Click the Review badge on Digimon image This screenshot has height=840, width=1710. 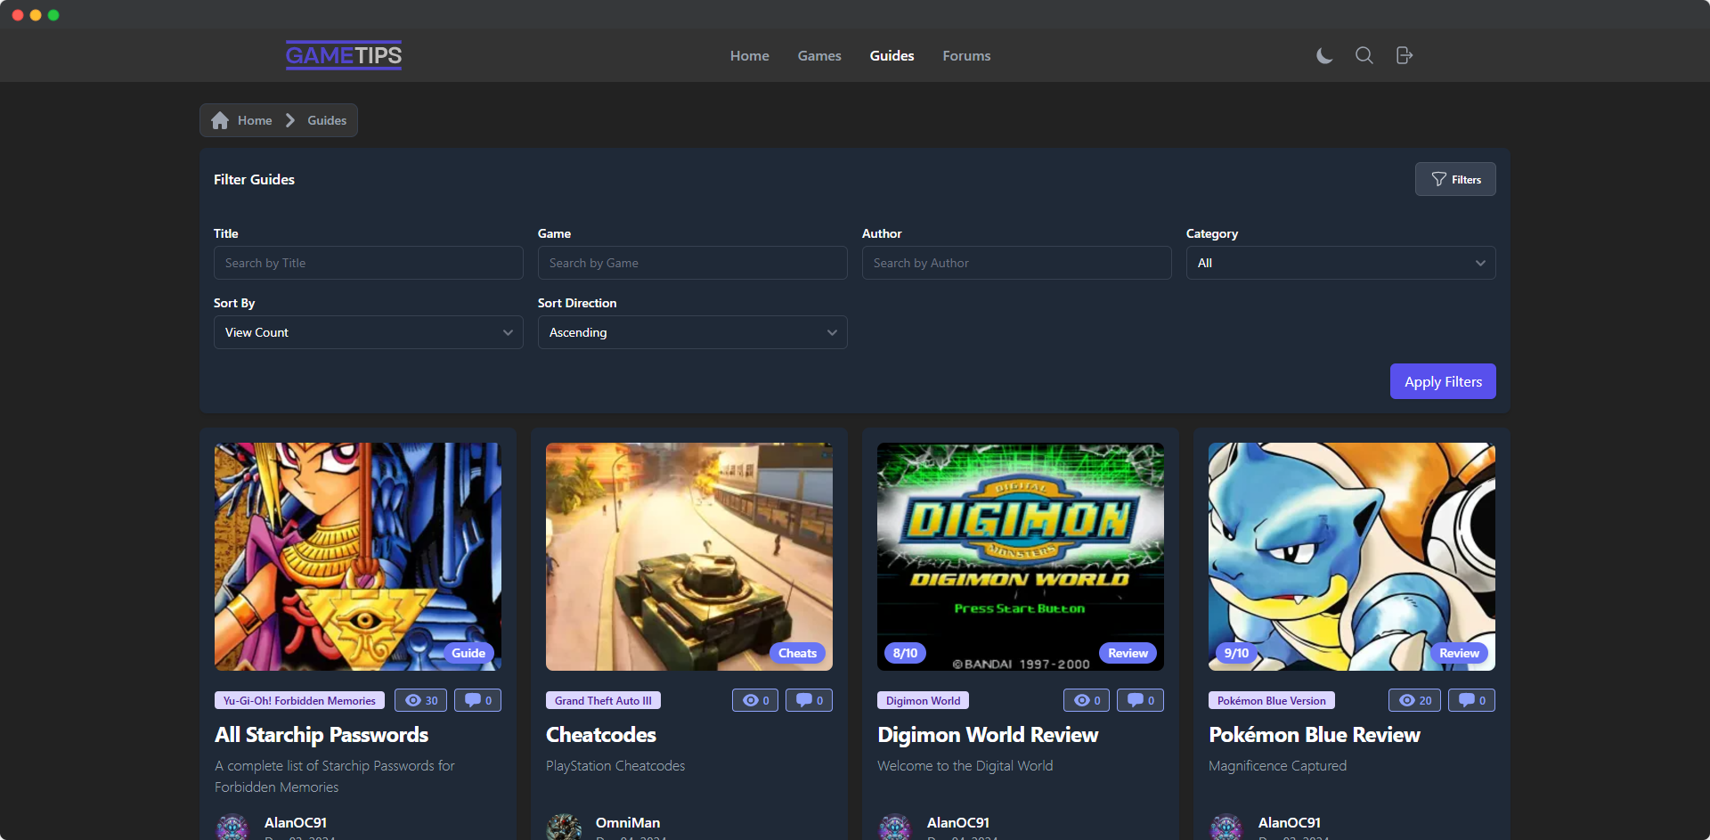point(1128,653)
